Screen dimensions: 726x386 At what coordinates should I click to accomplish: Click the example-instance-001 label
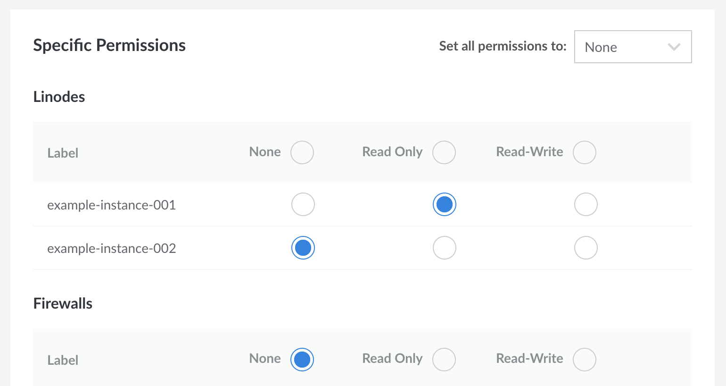(111, 205)
